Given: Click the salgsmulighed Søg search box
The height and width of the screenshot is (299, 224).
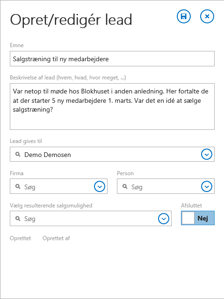Looking at the screenshot, I should 91,219.
